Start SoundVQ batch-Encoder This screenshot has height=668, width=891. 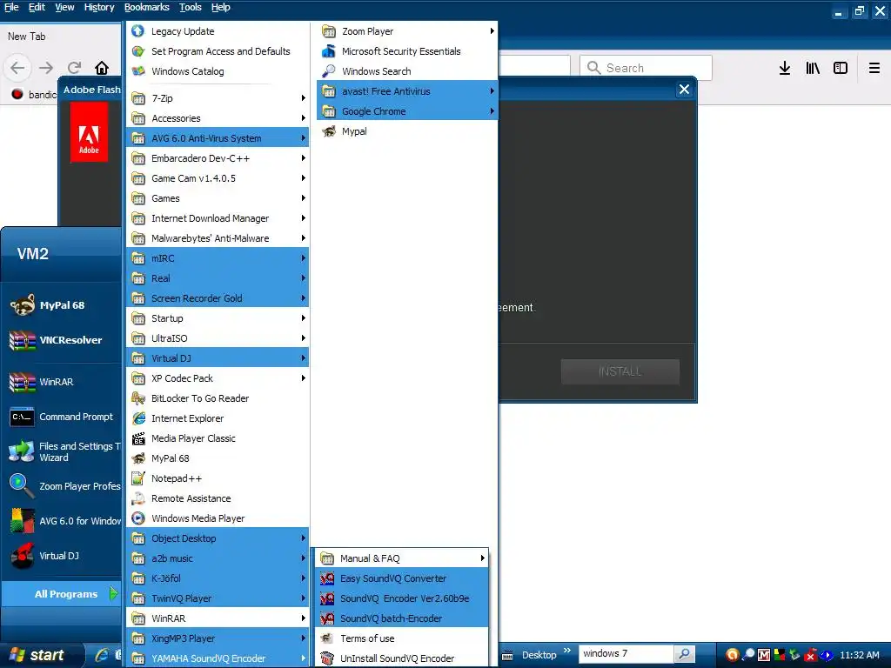click(402, 618)
